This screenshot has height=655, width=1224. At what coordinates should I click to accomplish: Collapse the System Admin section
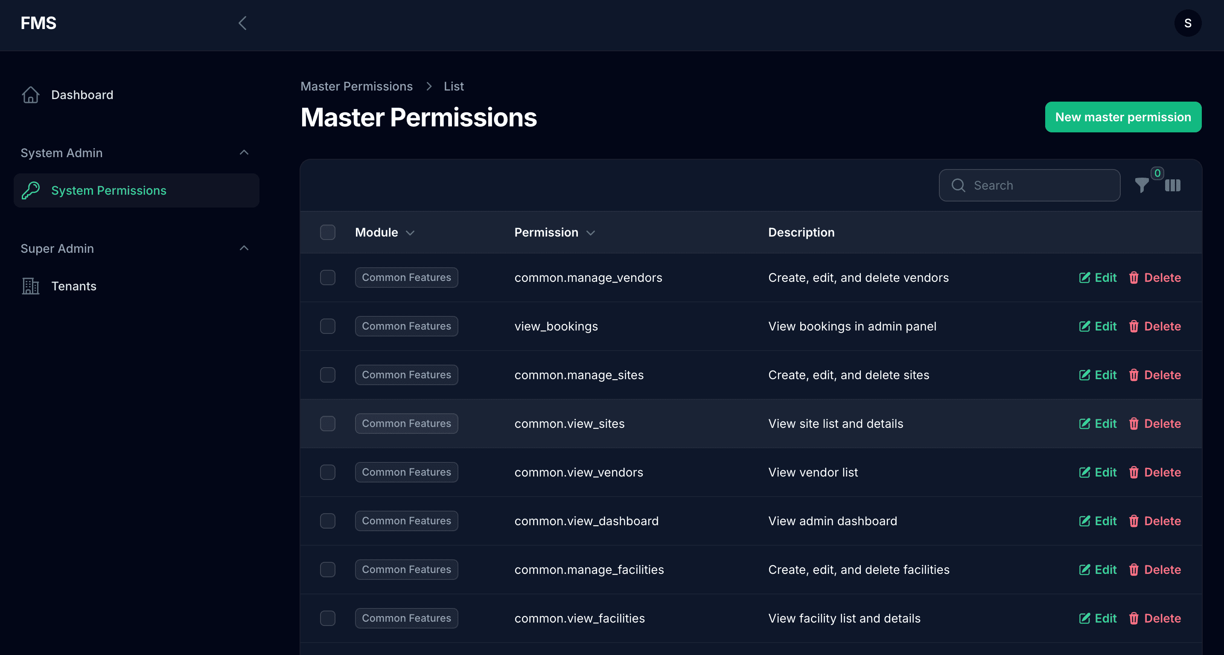pos(244,152)
